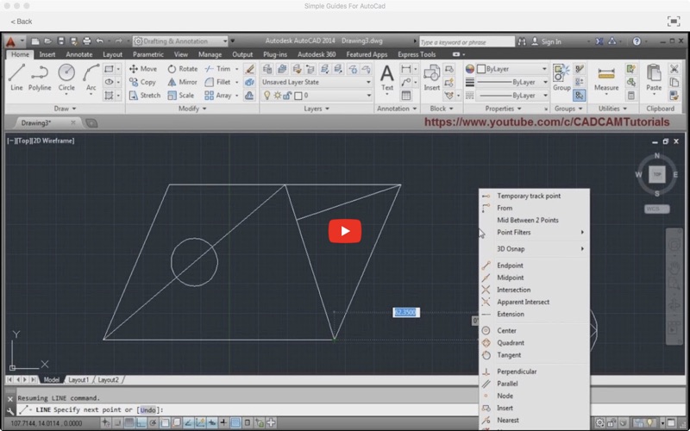Open the Insert ribbon tab
This screenshot has height=431, width=690.
(x=47, y=54)
